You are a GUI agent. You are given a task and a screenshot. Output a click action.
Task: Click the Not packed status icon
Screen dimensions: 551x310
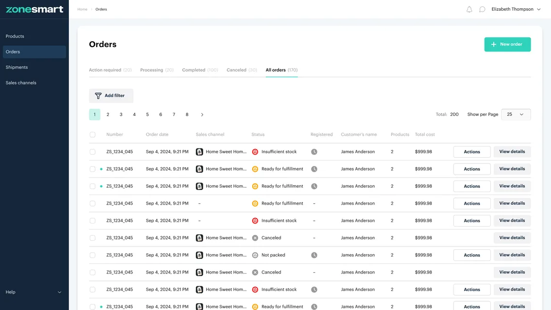(x=255, y=255)
